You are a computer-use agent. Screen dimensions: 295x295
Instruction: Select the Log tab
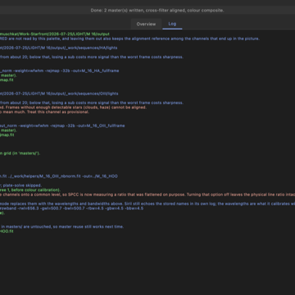tap(172, 24)
